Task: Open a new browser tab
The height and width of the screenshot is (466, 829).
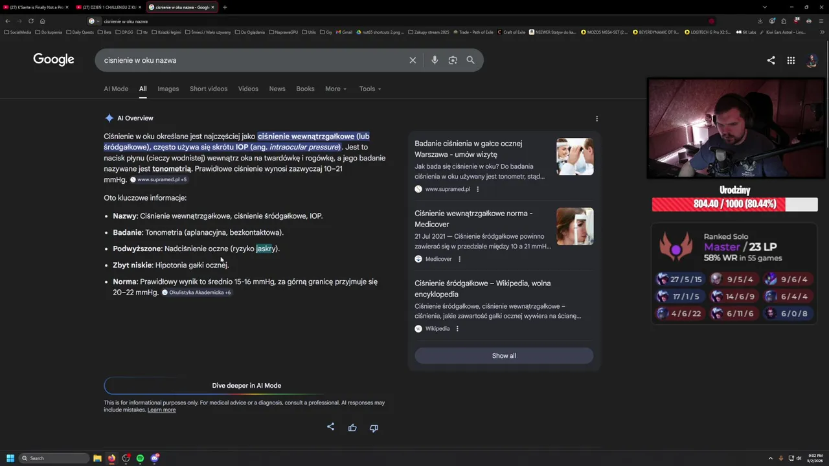Action: [x=225, y=7]
